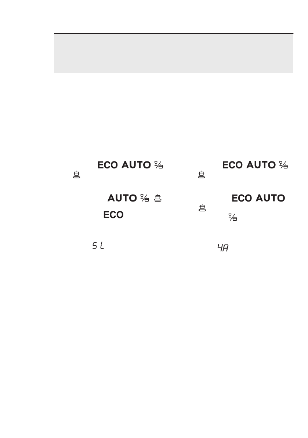Image resolution: width=308 pixels, height=438 pixels.
Task: Click ECO in the left column's top ECO AUTO
Action: click(x=108, y=165)
